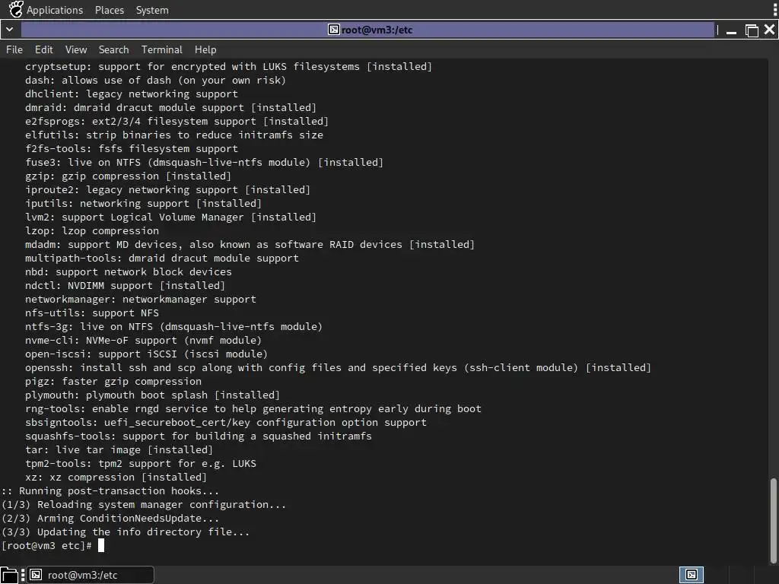
Task: Click the 'dmraid: dmraid dracut module' line
Action: (x=170, y=108)
